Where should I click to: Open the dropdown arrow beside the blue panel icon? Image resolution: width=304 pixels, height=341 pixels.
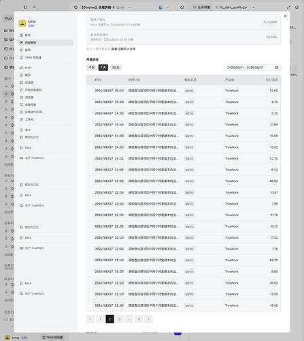coord(168,8)
